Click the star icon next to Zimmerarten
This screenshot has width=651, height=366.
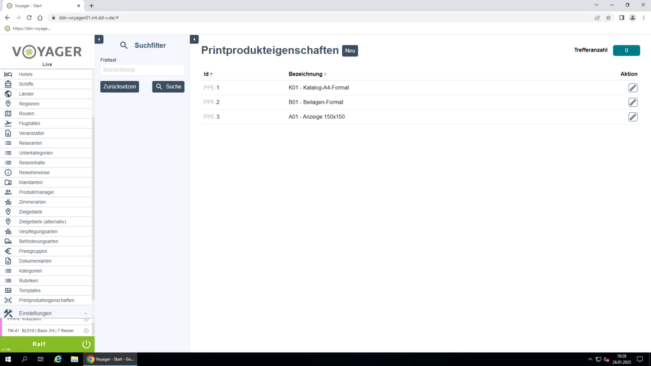click(x=8, y=202)
